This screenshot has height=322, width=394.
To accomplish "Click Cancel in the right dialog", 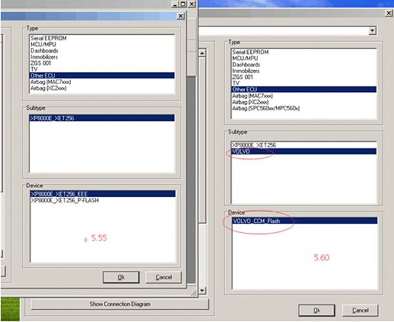I will [360, 310].
